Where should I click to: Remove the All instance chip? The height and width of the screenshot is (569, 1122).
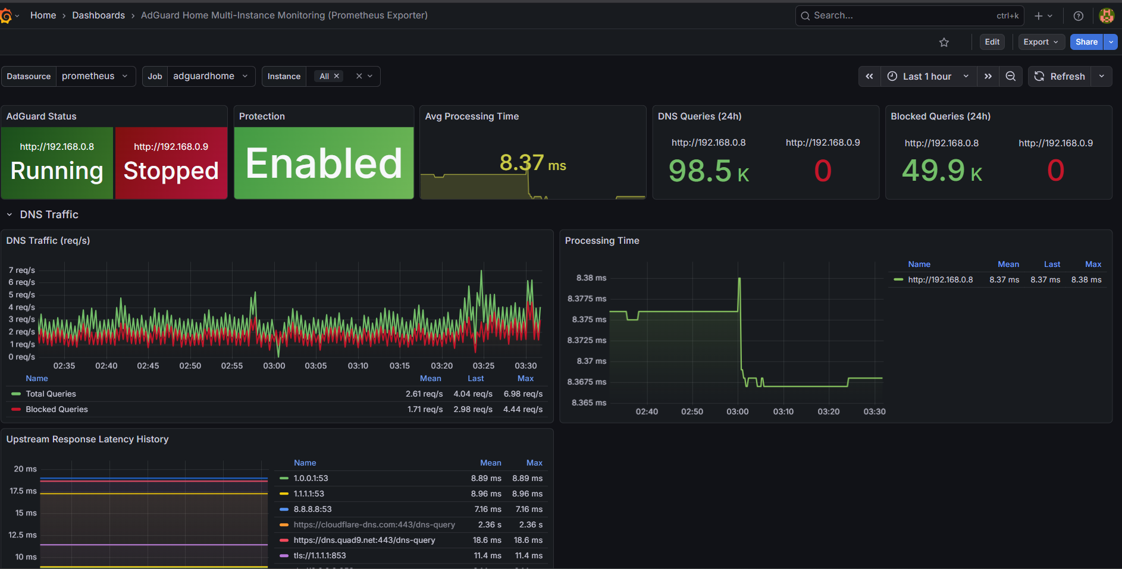[337, 76]
